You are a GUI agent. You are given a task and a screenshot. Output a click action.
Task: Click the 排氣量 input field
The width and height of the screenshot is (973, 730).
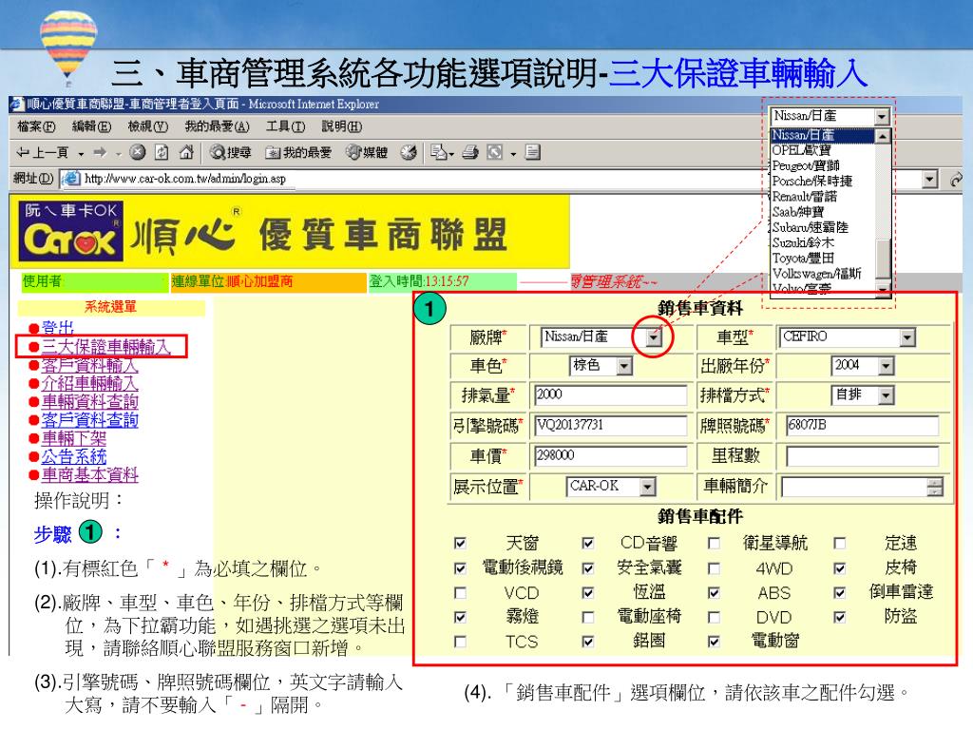click(611, 394)
